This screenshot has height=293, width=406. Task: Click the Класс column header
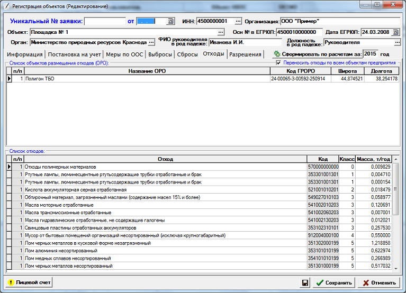347,159
